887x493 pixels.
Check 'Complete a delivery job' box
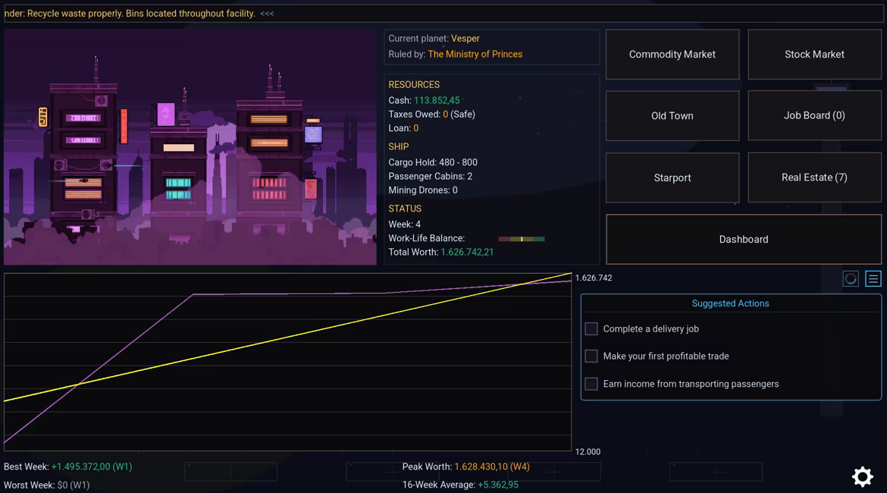591,329
